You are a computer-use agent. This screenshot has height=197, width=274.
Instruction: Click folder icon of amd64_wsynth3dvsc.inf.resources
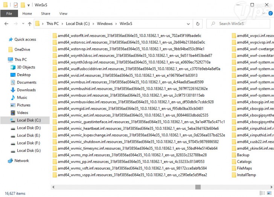pos(55,56)
